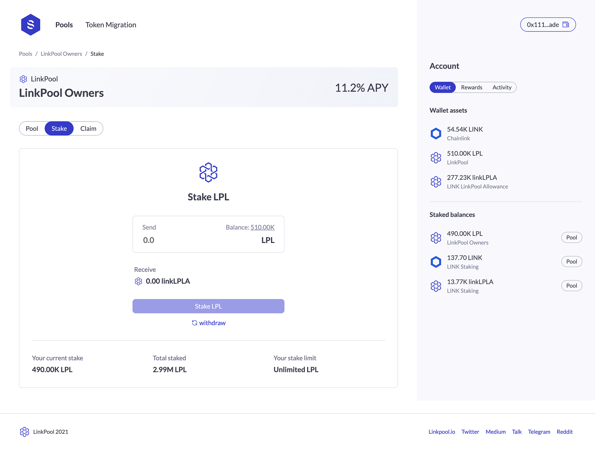
Task: Click 277.23K linkLPLA asset text
Action: pos(472,178)
